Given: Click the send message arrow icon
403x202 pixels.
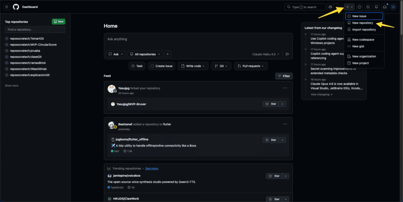Looking at the screenshot, I should click(x=288, y=54).
